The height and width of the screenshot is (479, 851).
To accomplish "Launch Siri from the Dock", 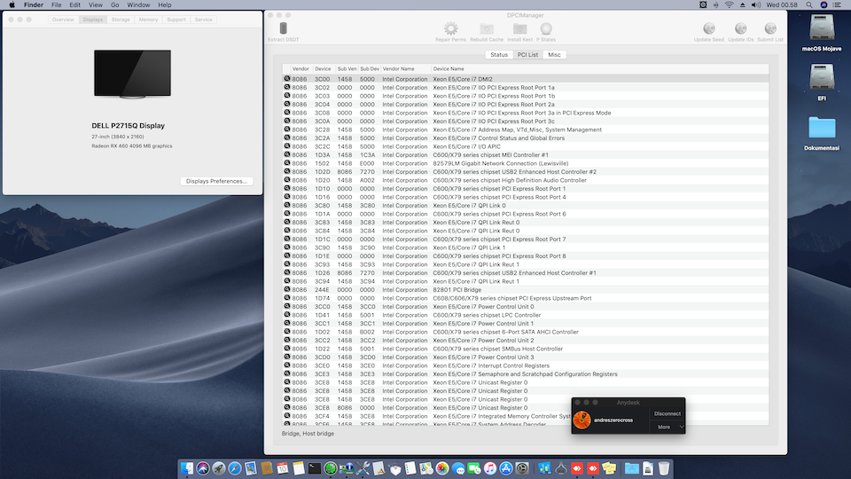I will tap(203, 468).
